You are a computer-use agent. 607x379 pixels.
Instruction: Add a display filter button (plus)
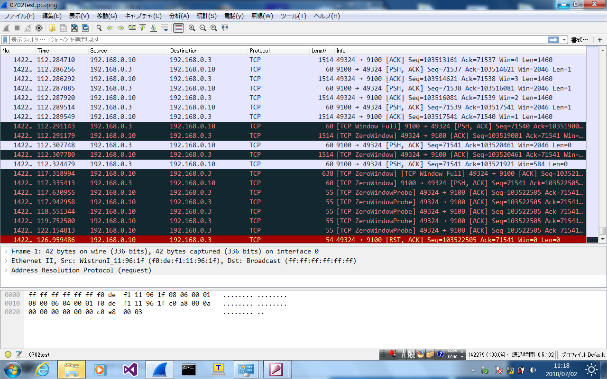(x=600, y=40)
